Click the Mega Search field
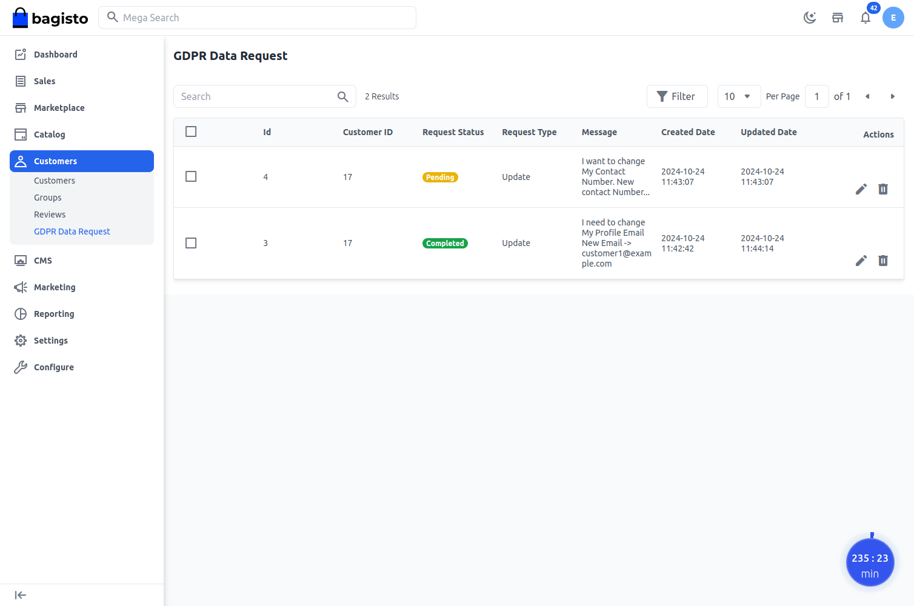 [257, 18]
